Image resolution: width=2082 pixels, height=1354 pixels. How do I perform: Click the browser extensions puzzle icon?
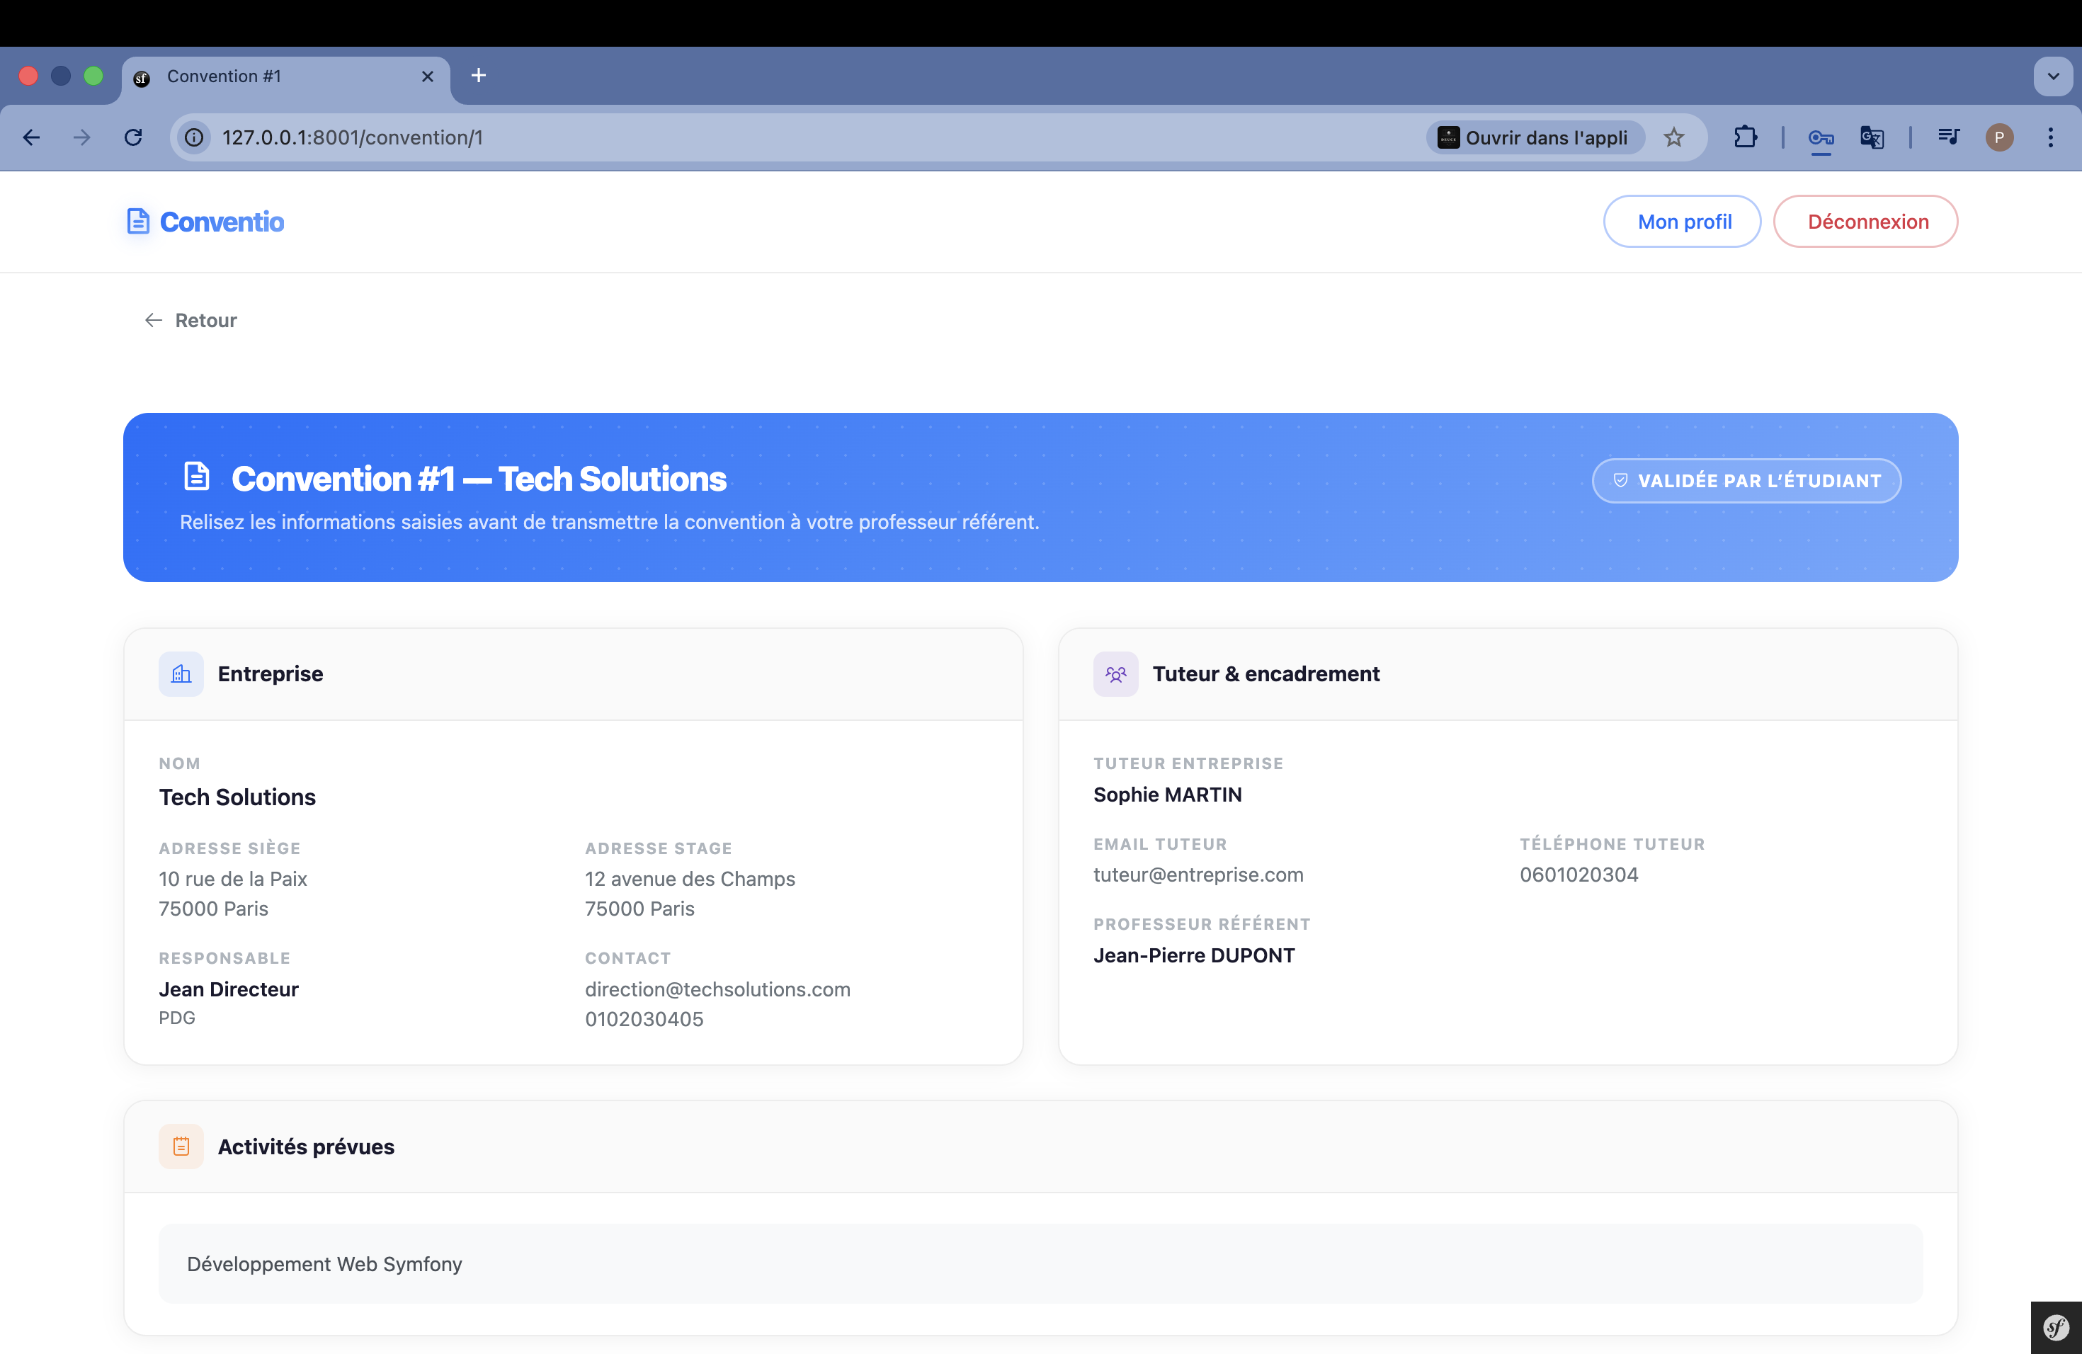[1745, 137]
